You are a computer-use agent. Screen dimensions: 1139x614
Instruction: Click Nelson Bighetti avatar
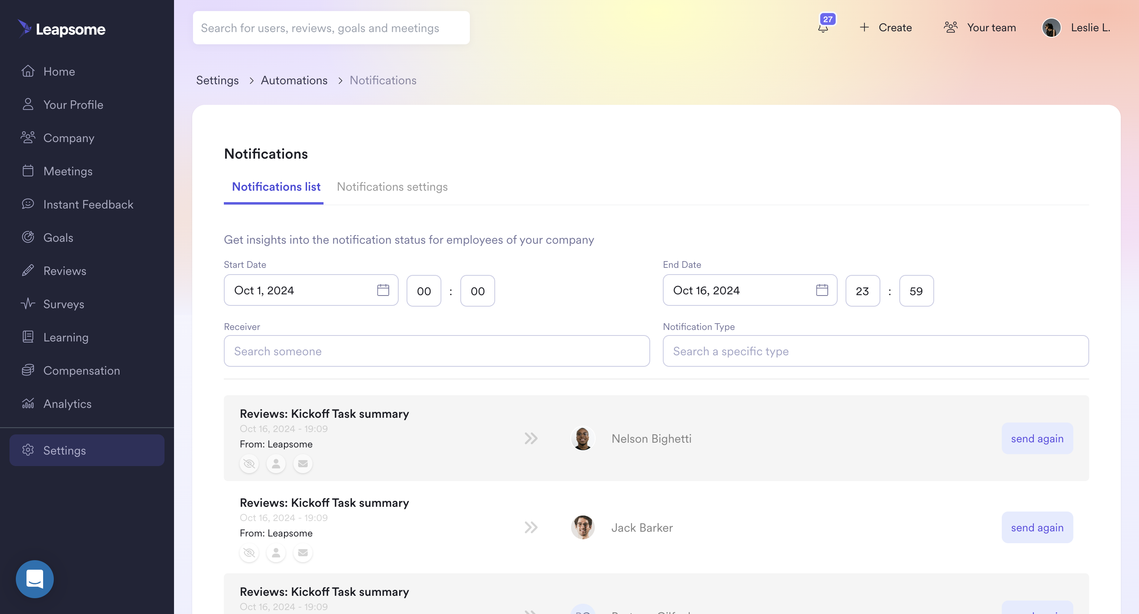tap(583, 438)
